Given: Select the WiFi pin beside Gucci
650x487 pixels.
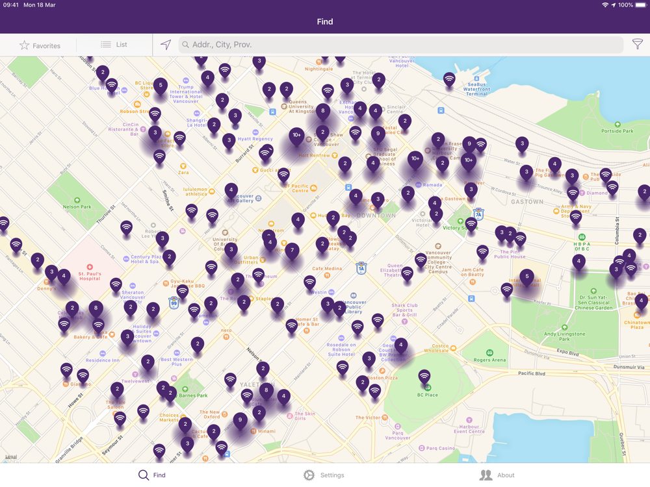Looking at the screenshot, I should click(283, 176).
